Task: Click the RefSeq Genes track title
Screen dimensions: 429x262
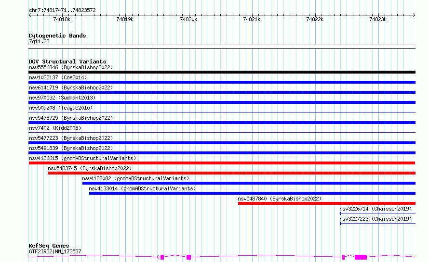Action: tap(49, 246)
